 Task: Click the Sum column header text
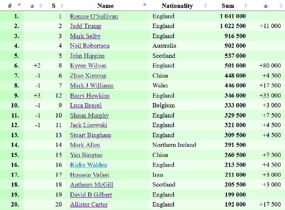(228, 6)
